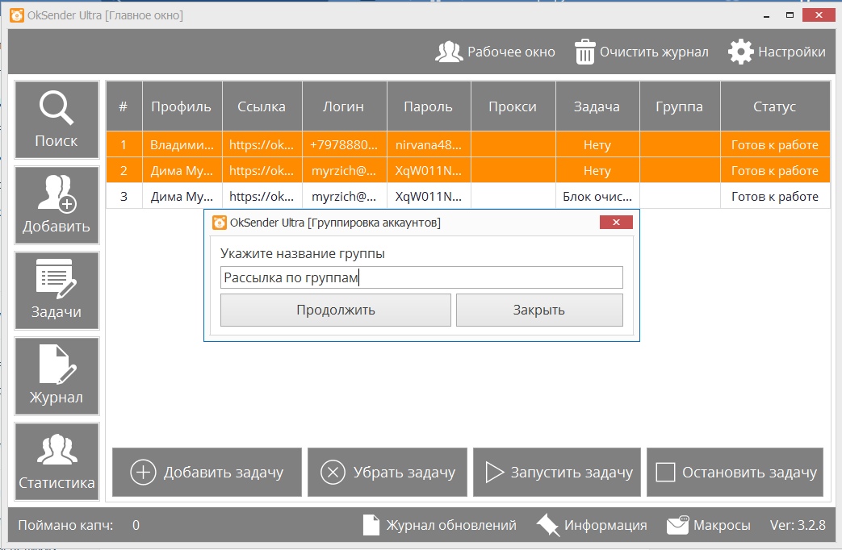Open the Поиск search panel
The width and height of the screenshot is (842, 550).
coord(57,119)
